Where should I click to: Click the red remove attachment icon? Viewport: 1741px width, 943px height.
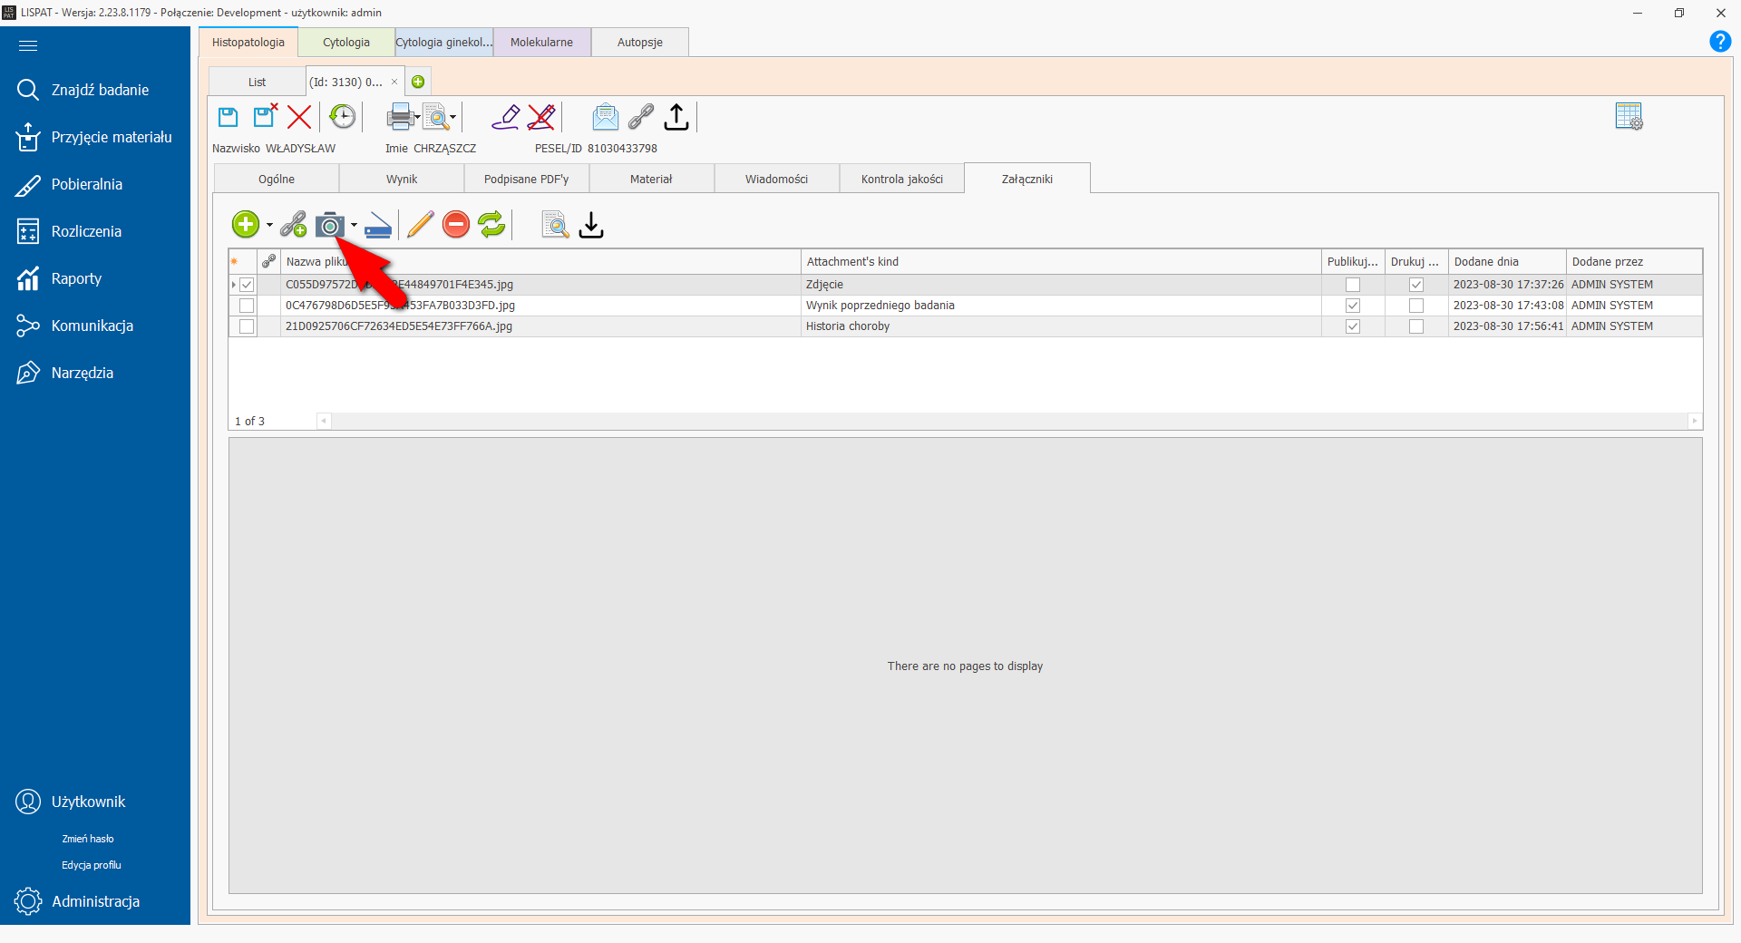[455, 225]
